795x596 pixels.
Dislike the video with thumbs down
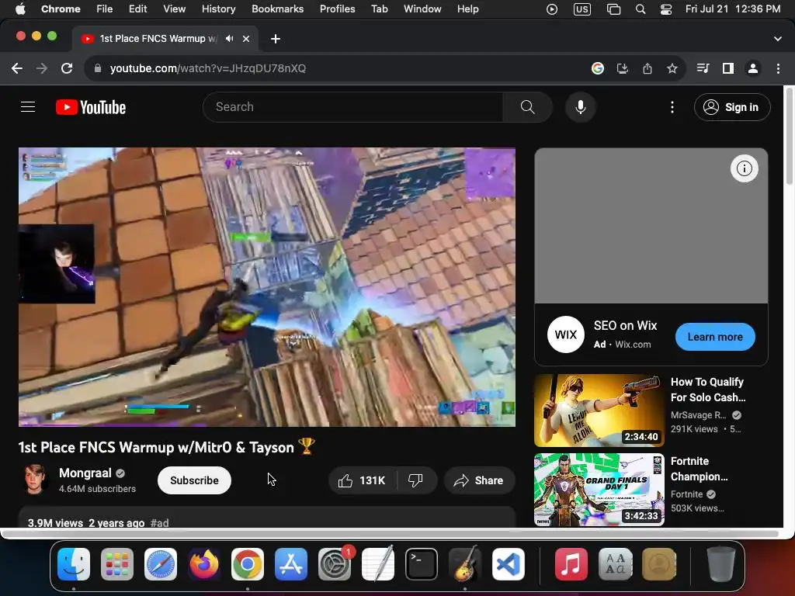click(416, 480)
